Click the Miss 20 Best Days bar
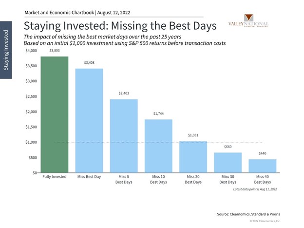This screenshot has width=304, height=228. tap(193, 157)
